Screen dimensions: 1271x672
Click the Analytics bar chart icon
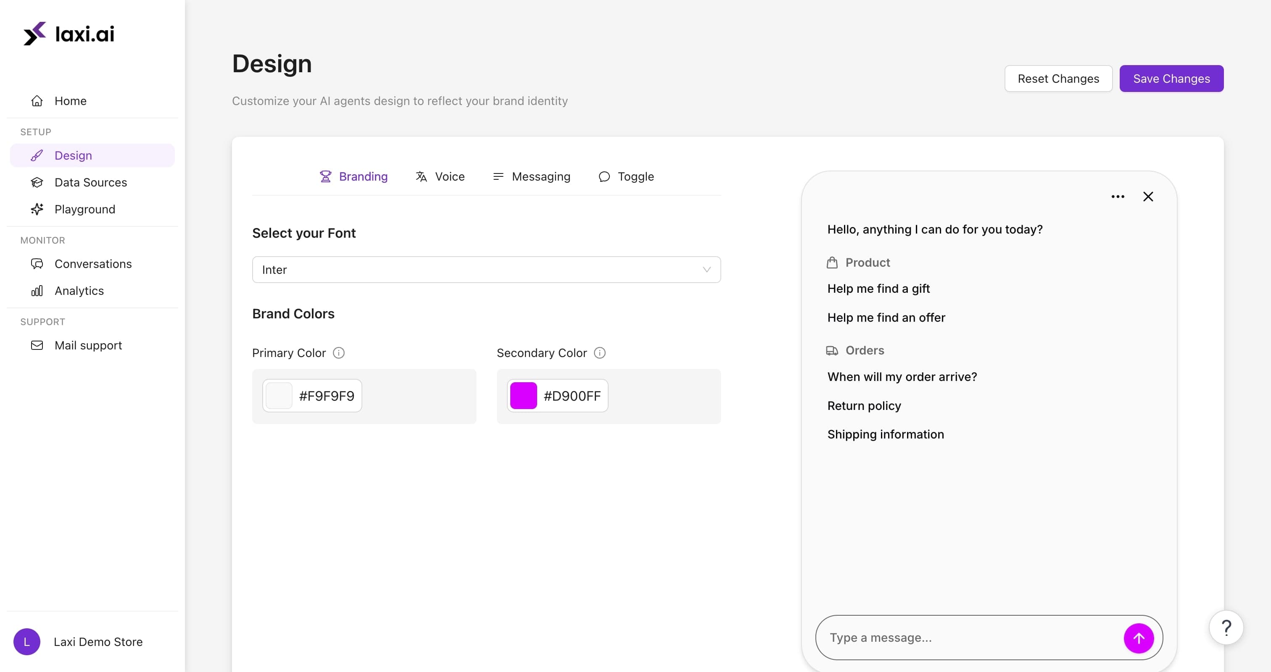click(37, 291)
